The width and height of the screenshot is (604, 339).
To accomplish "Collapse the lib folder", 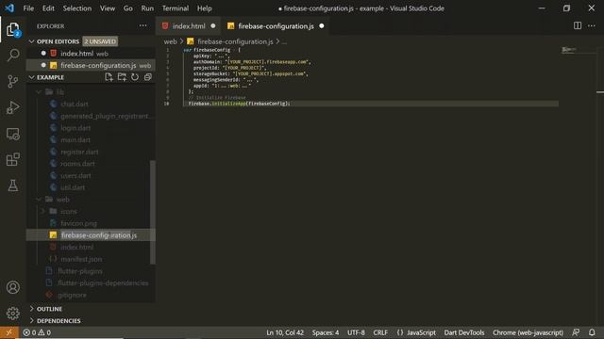I will click(59, 92).
